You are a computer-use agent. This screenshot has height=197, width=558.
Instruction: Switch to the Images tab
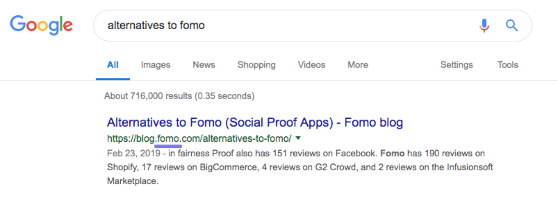[x=155, y=65]
